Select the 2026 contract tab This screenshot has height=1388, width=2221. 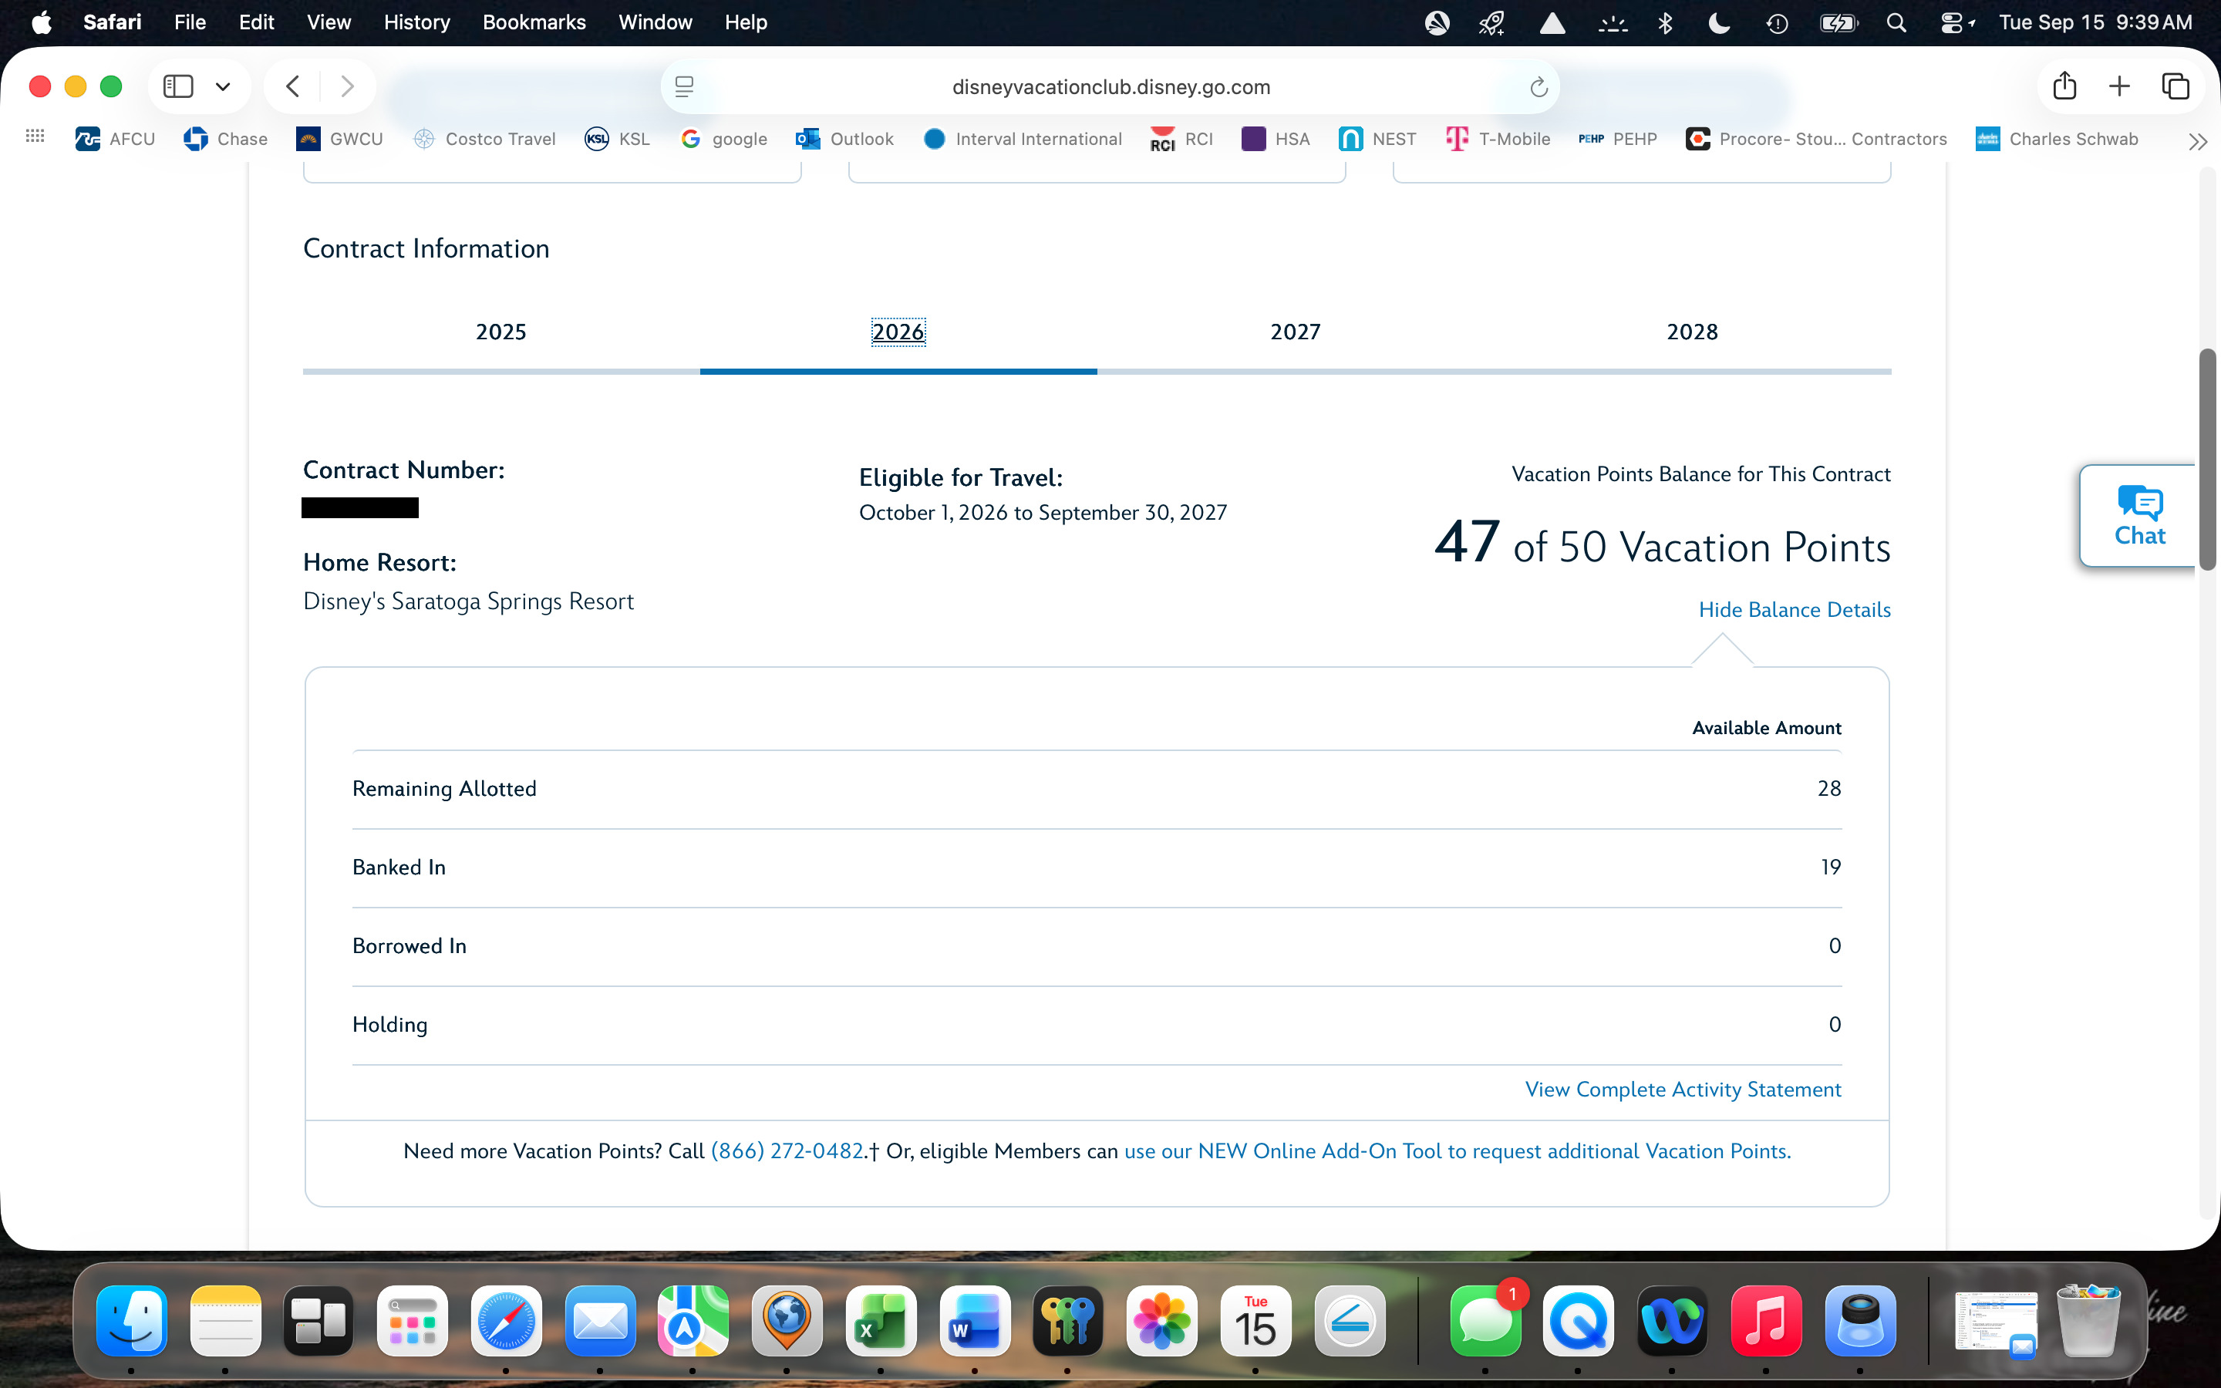[898, 332]
